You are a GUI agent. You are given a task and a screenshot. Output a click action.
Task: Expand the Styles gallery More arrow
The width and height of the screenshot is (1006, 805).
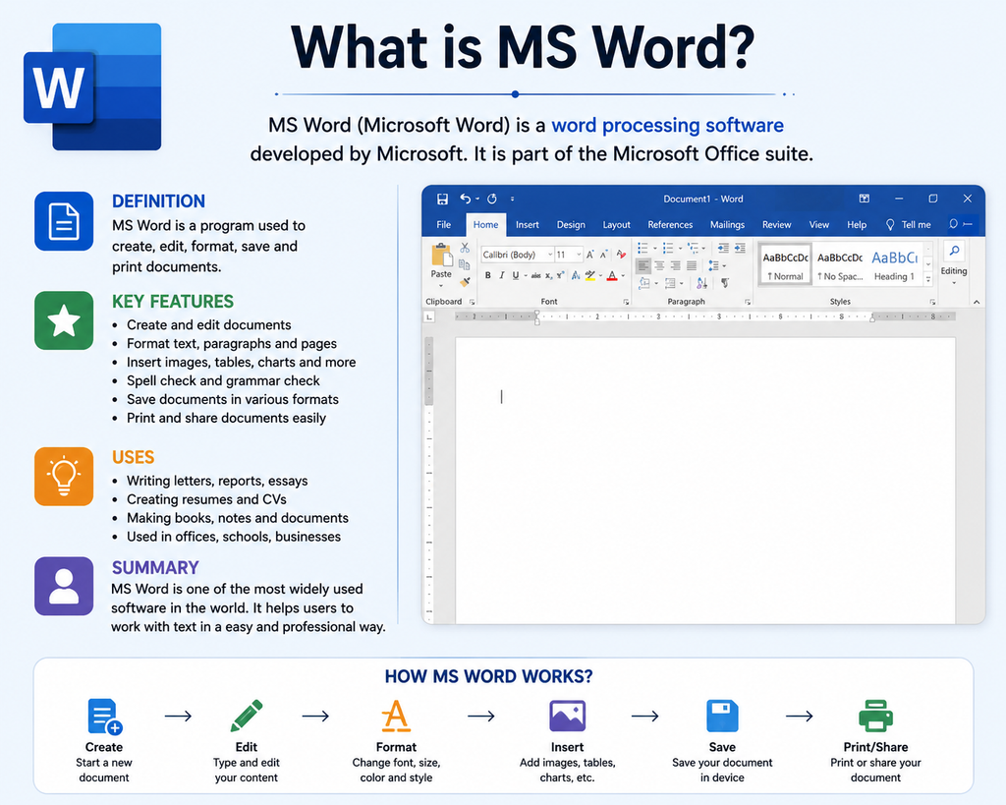point(928,279)
